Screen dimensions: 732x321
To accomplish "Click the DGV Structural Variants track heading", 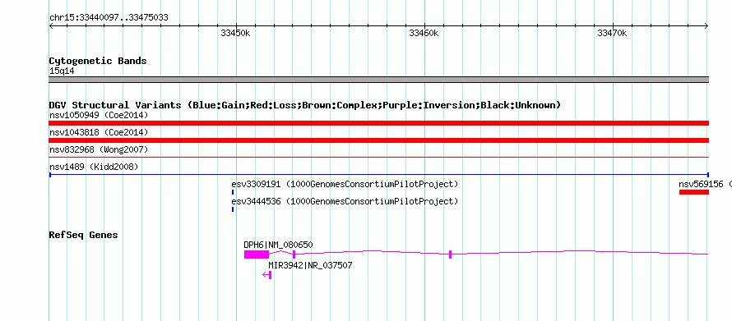I will coord(305,105).
